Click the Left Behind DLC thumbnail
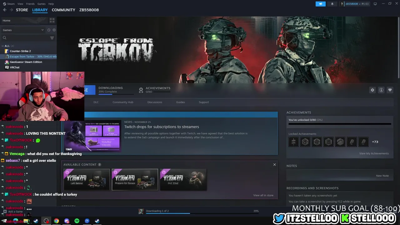Screen dimensions: 400x225 point(87,179)
